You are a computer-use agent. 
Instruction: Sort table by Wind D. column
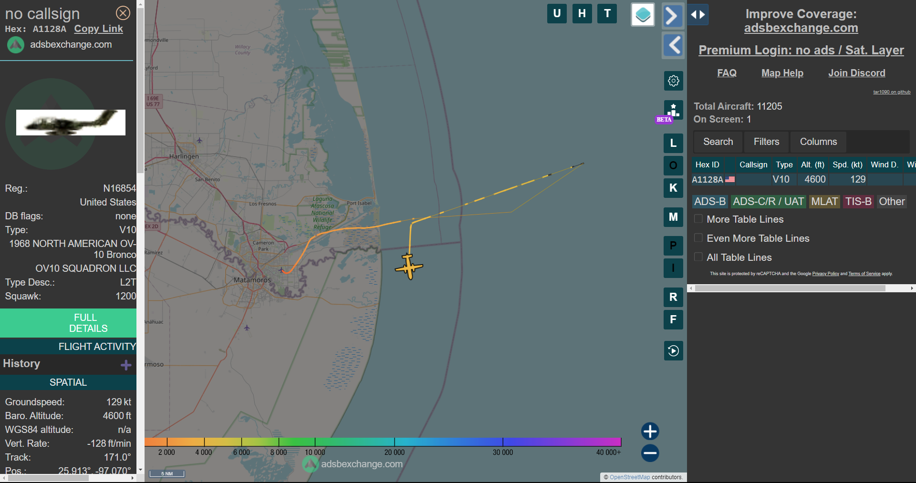pyautogui.click(x=884, y=164)
